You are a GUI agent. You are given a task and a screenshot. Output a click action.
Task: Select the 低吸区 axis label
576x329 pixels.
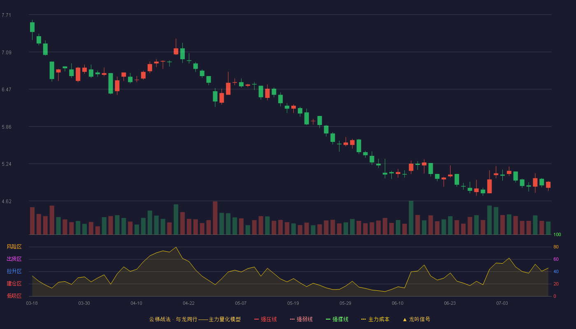(x=14, y=296)
